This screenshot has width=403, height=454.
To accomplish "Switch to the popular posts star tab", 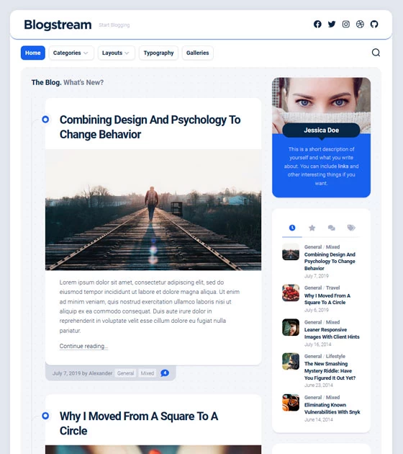I will (312, 228).
